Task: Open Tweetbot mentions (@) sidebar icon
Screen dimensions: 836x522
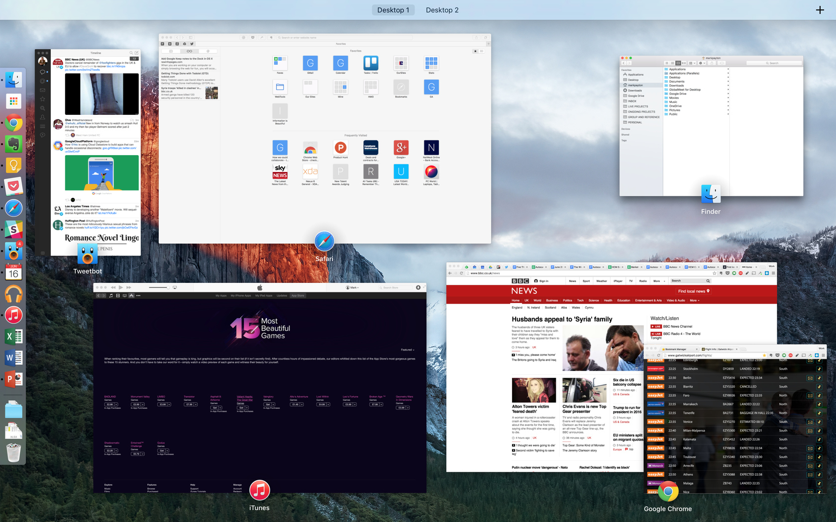Action: coord(42,81)
